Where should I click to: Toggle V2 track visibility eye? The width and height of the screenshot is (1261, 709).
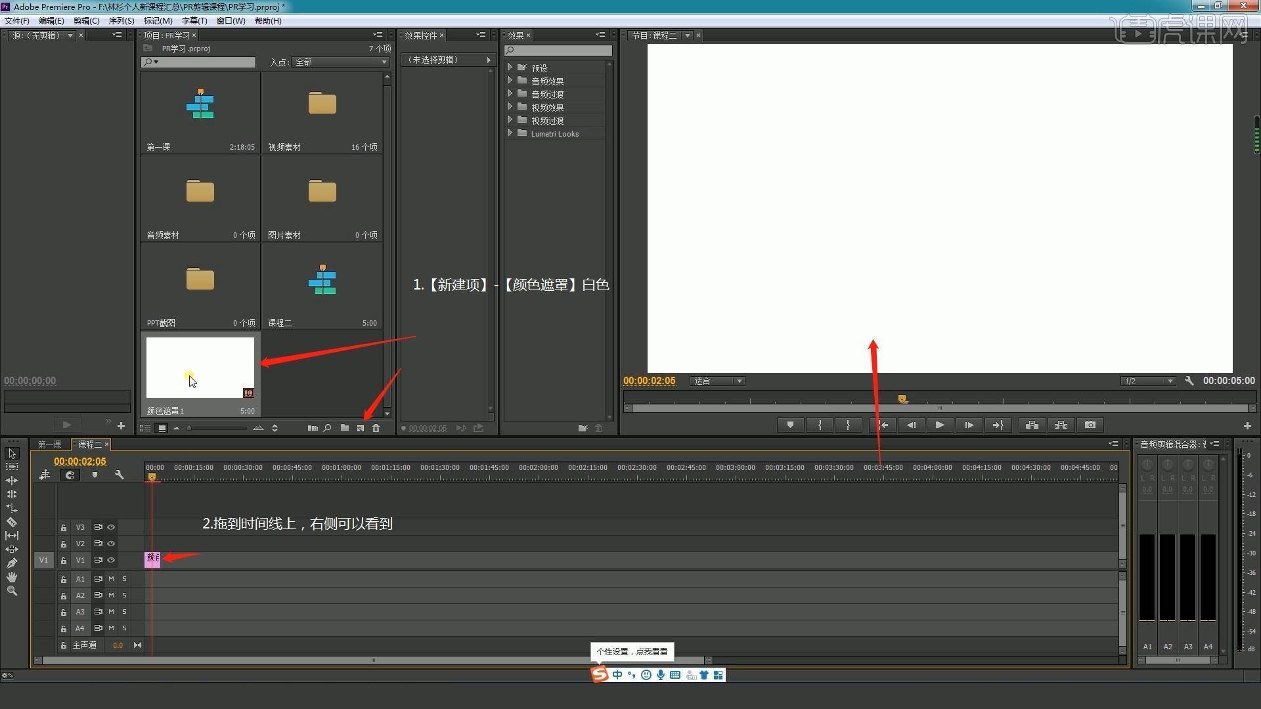click(x=111, y=544)
